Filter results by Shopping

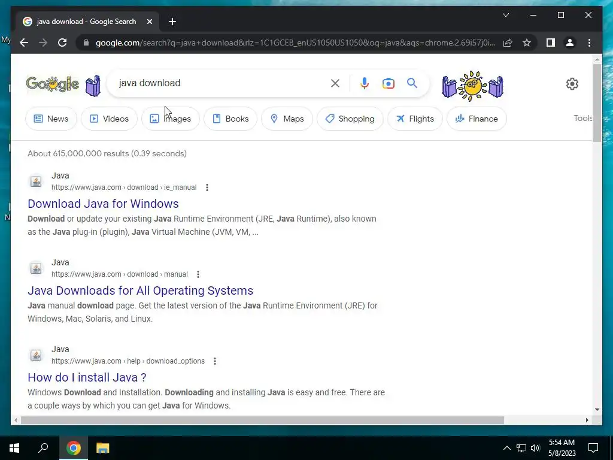[350, 119]
